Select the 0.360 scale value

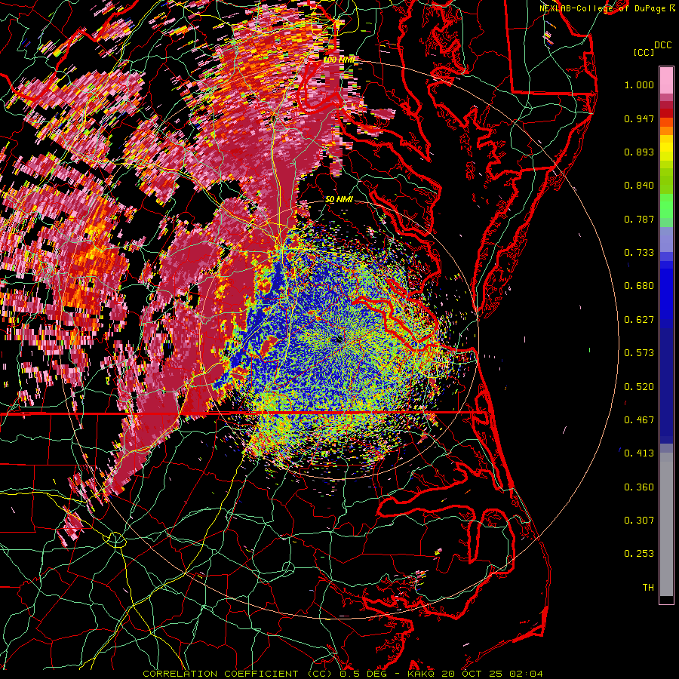click(x=639, y=487)
